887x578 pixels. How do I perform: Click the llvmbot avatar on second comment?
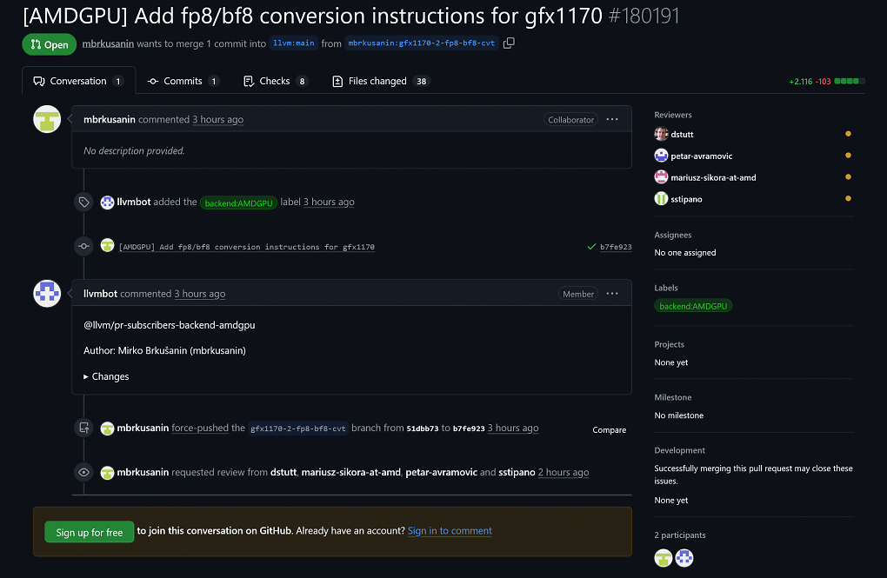47,294
